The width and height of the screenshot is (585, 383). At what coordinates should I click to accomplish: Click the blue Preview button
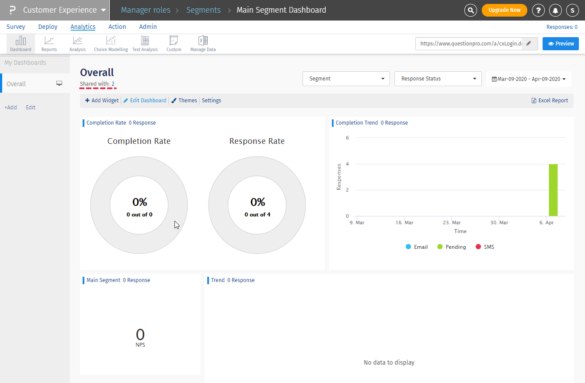tap(561, 44)
